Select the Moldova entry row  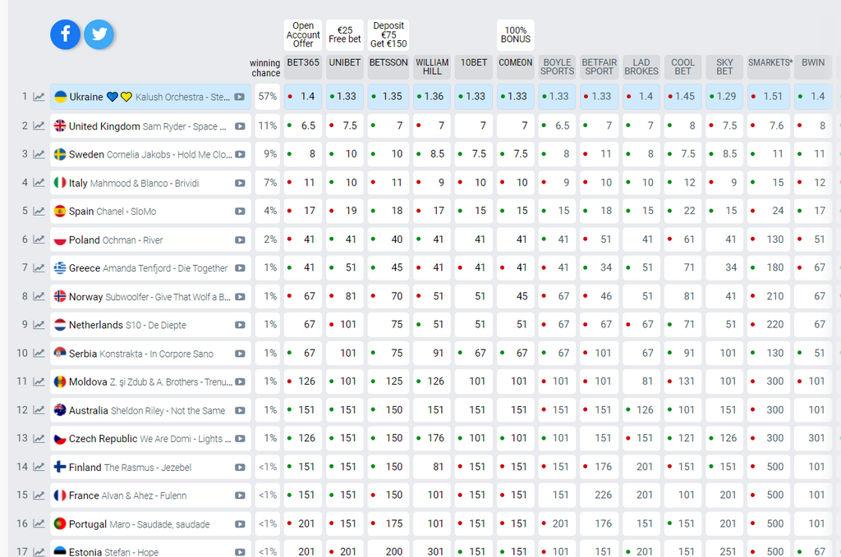150,382
